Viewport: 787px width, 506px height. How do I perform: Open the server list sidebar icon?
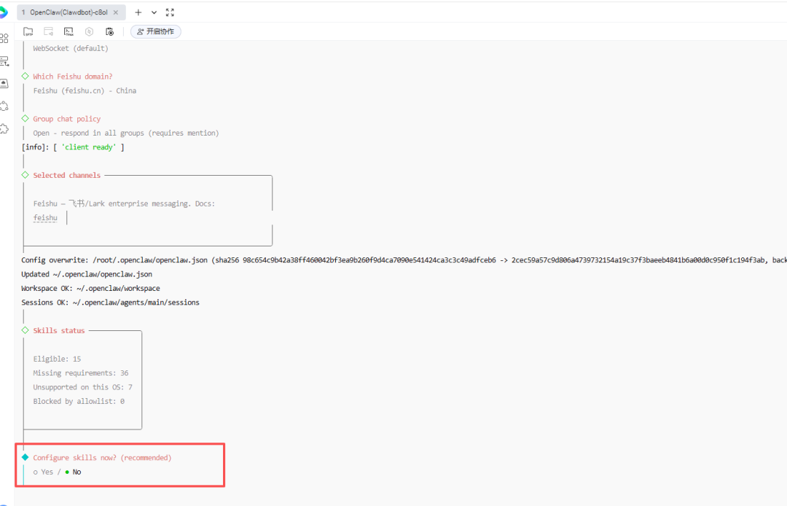click(x=4, y=61)
